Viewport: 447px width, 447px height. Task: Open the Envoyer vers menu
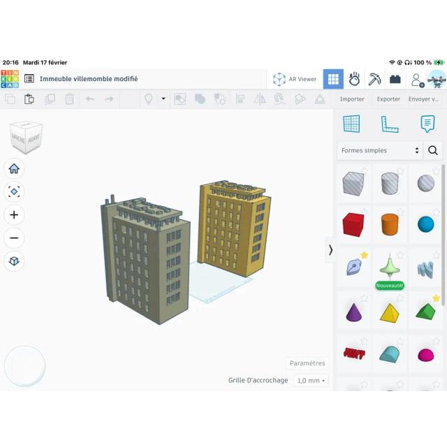423,99
